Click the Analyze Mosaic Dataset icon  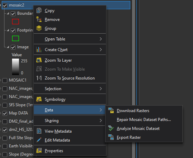(111, 128)
